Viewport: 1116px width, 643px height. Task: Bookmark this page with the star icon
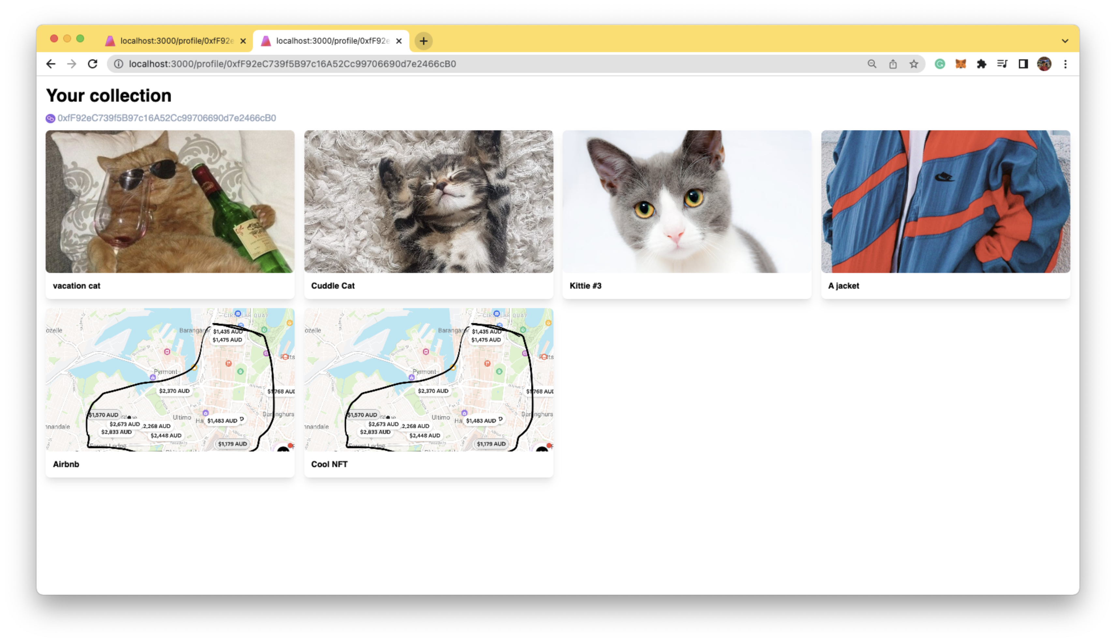tap(914, 64)
